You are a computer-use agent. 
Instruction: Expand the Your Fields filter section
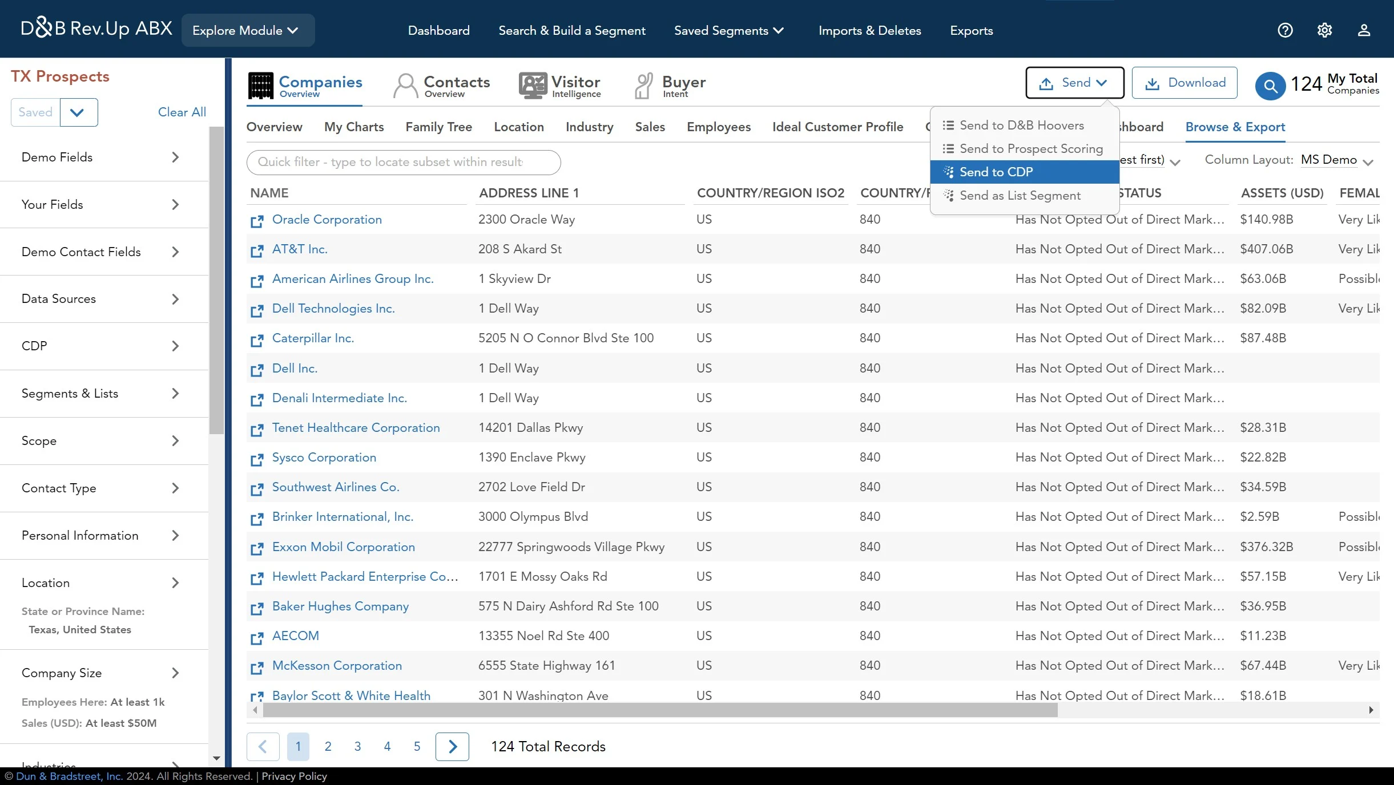(104, 205)
